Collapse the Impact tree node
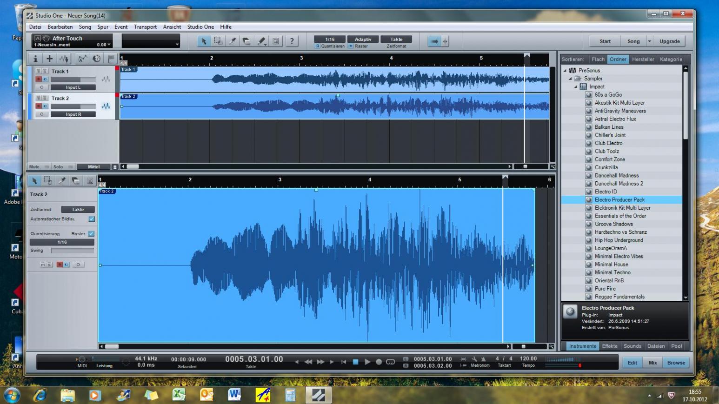The width and height of the screenshot is (719, 404). point(575,86)
